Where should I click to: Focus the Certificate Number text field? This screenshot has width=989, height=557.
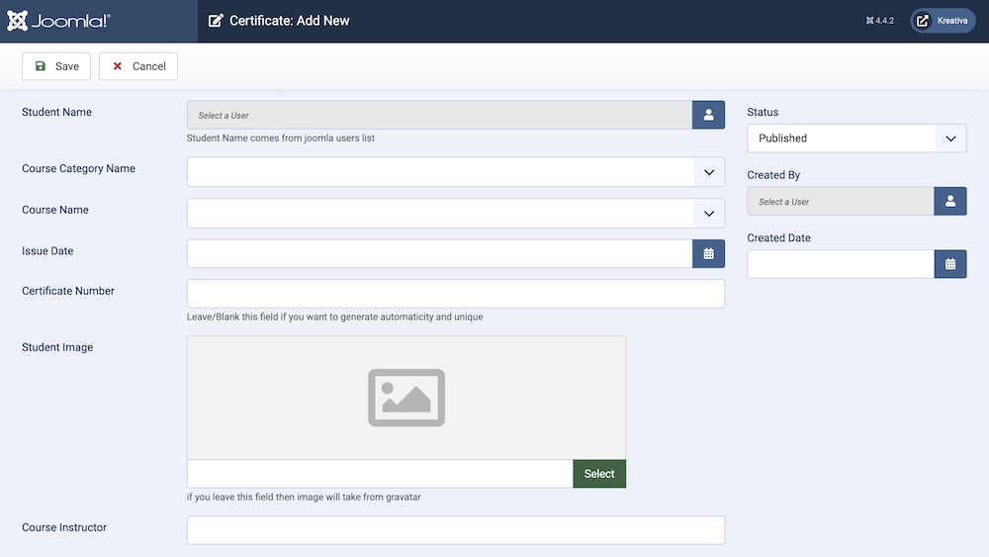456,294
